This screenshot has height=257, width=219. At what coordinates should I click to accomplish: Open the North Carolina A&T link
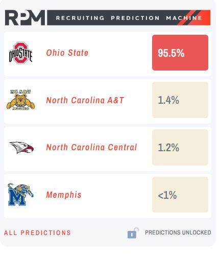[85, 100]
